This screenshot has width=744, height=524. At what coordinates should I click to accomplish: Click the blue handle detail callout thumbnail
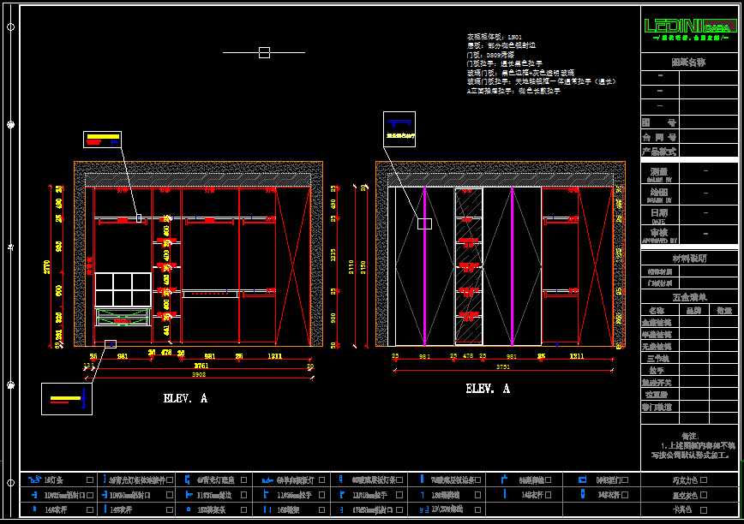pyautogui.click(x=399, y=128)
